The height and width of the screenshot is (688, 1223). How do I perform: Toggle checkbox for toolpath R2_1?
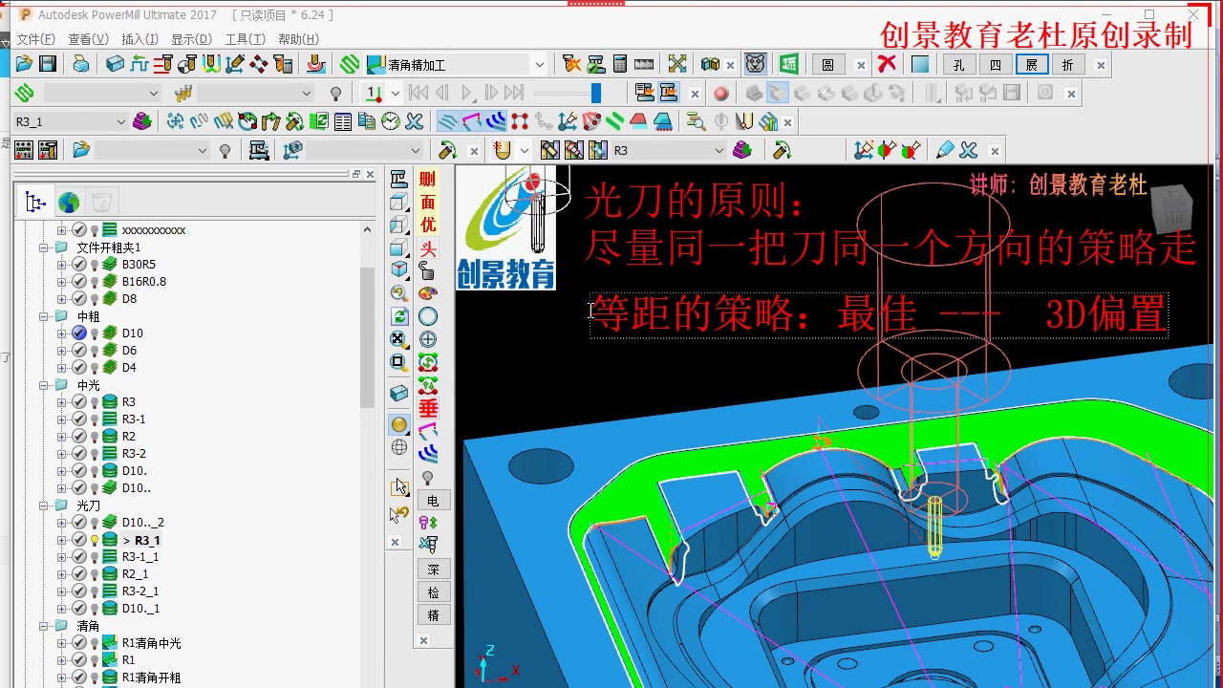click(x=79, y=574)
